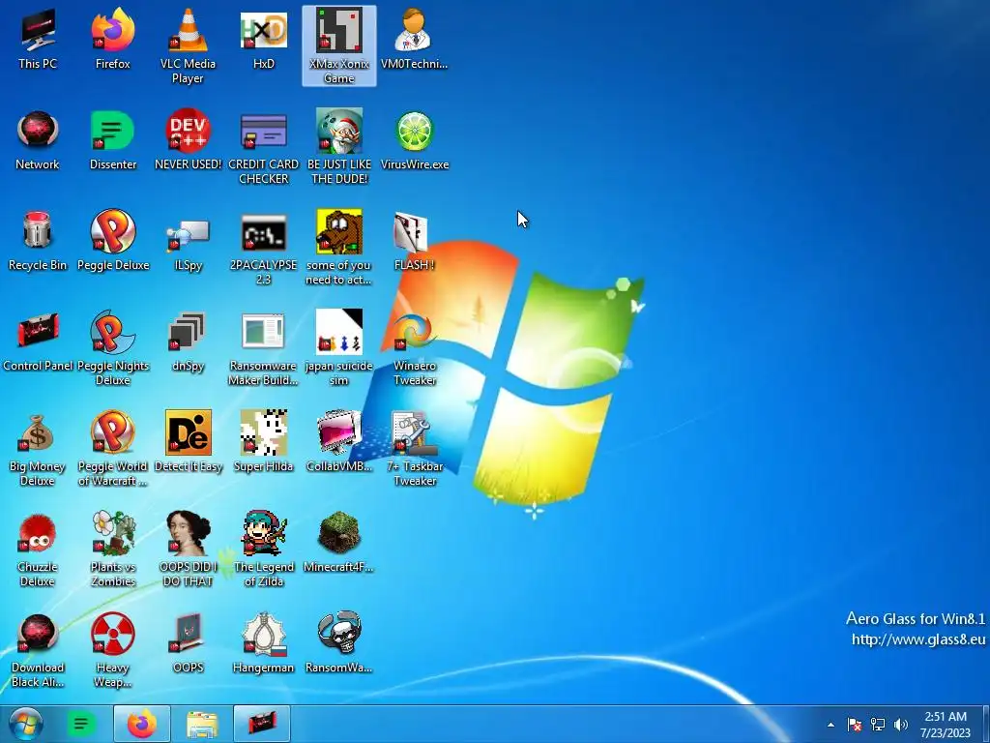Click the Action Center flag tray icon
The width and height of the screenshot is (990, 743).
point(855,725)
